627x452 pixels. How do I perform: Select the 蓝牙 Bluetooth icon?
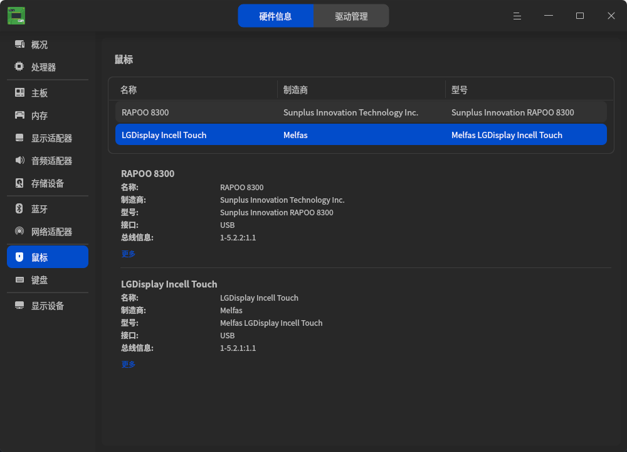19,209
